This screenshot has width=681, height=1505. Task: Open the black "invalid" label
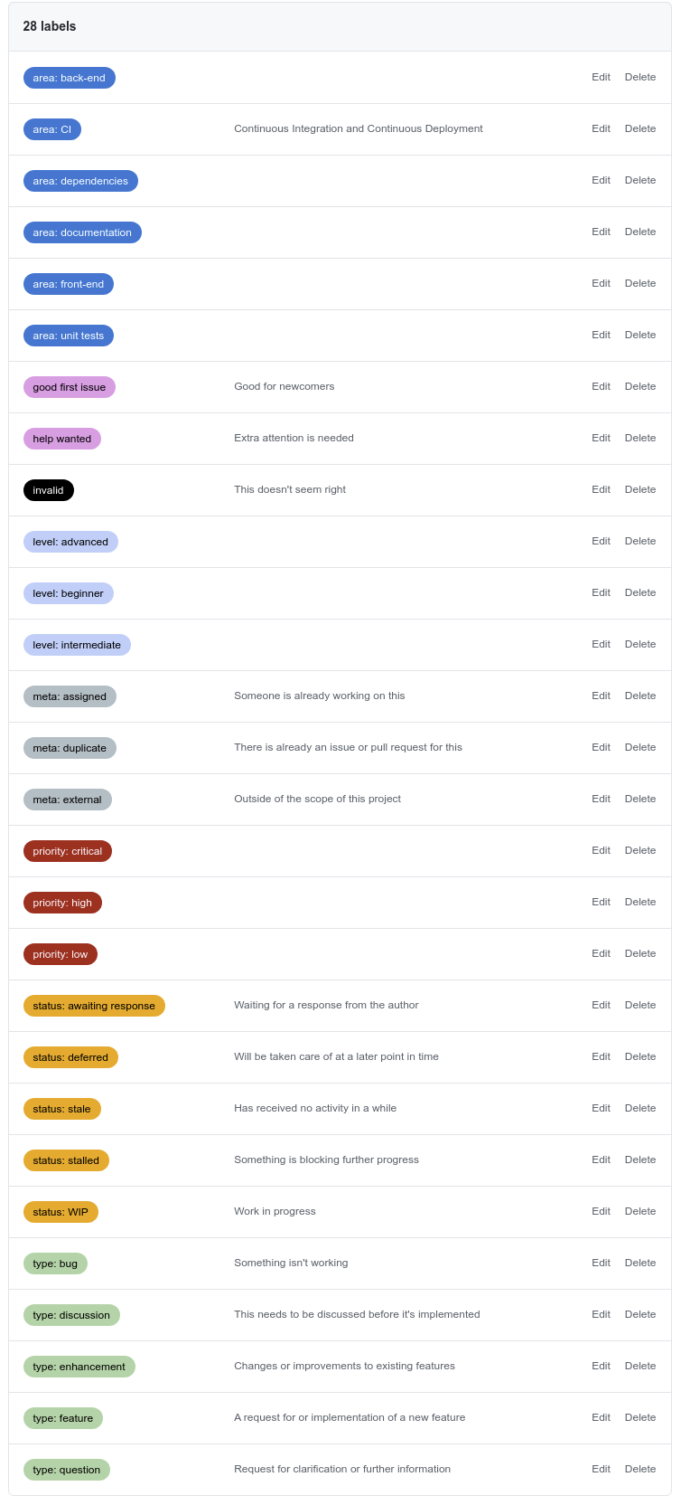pyautogui.click(x=48, y=489)
